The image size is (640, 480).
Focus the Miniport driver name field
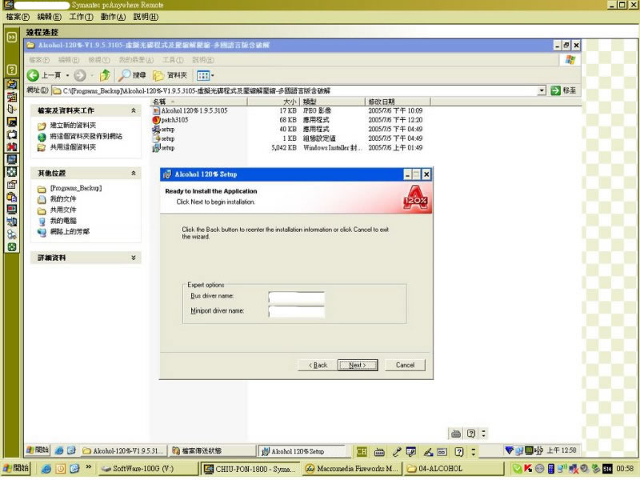click(x=296, y=312)
